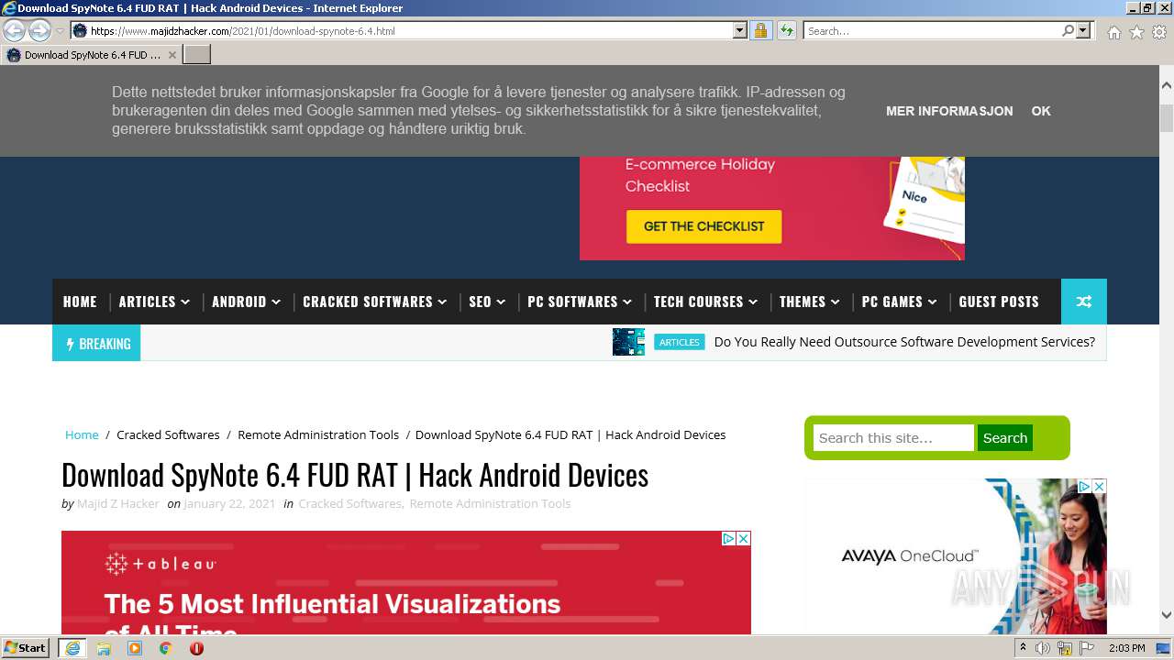Image resolution: width=1174 pixels, height=660 pixels.
Task: Open GUEST POSTS menu item
Action: coord(999,302)
